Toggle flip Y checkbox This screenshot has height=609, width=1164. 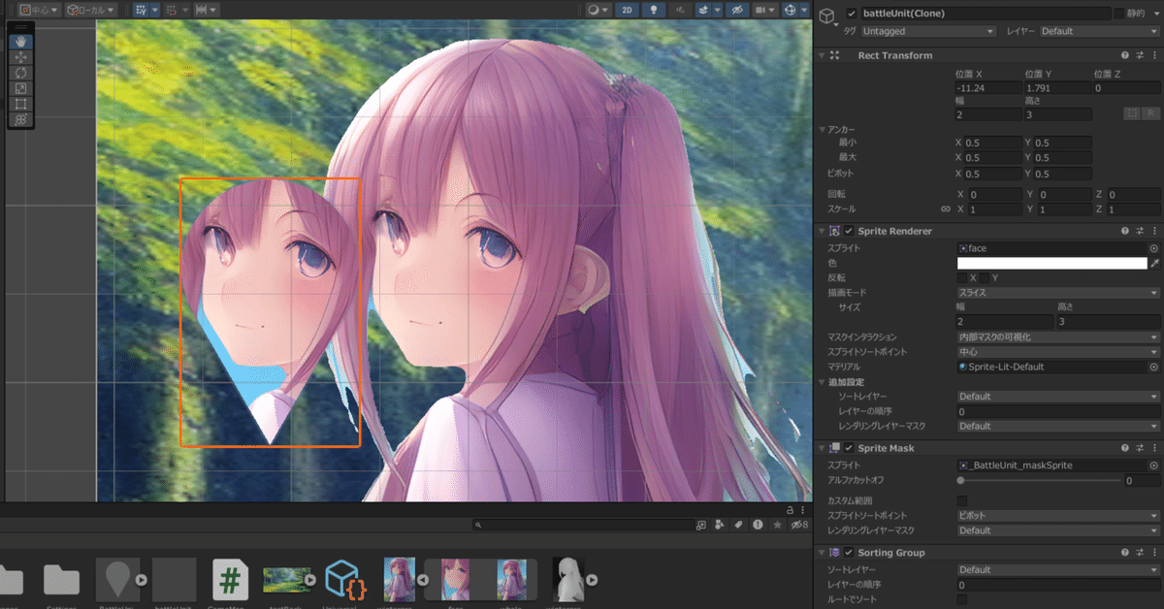(x=984, y=277)
